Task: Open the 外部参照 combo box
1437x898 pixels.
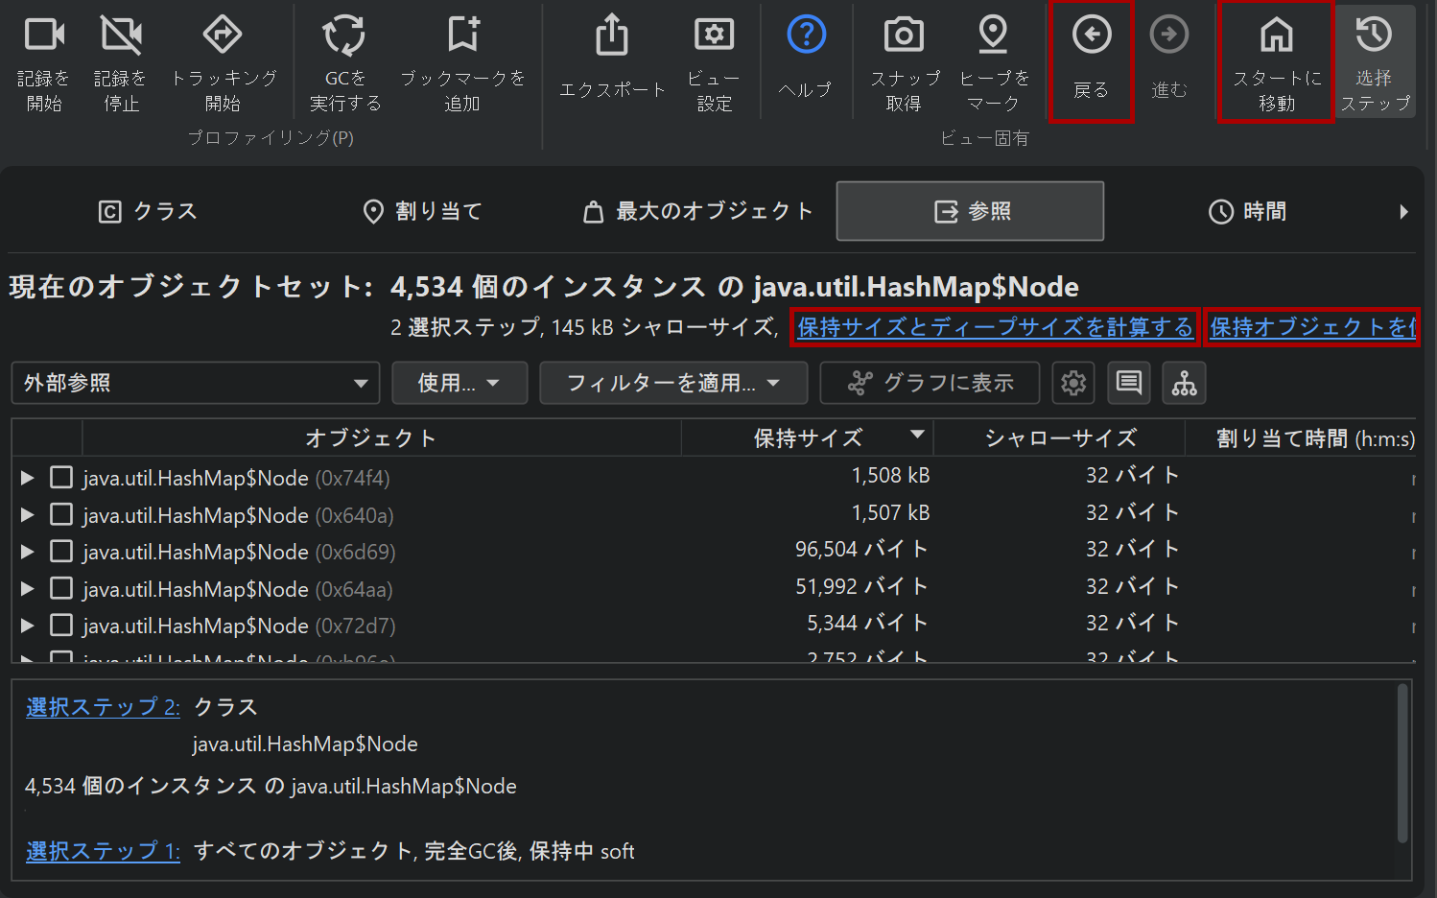Action: [x=196, y=384]
